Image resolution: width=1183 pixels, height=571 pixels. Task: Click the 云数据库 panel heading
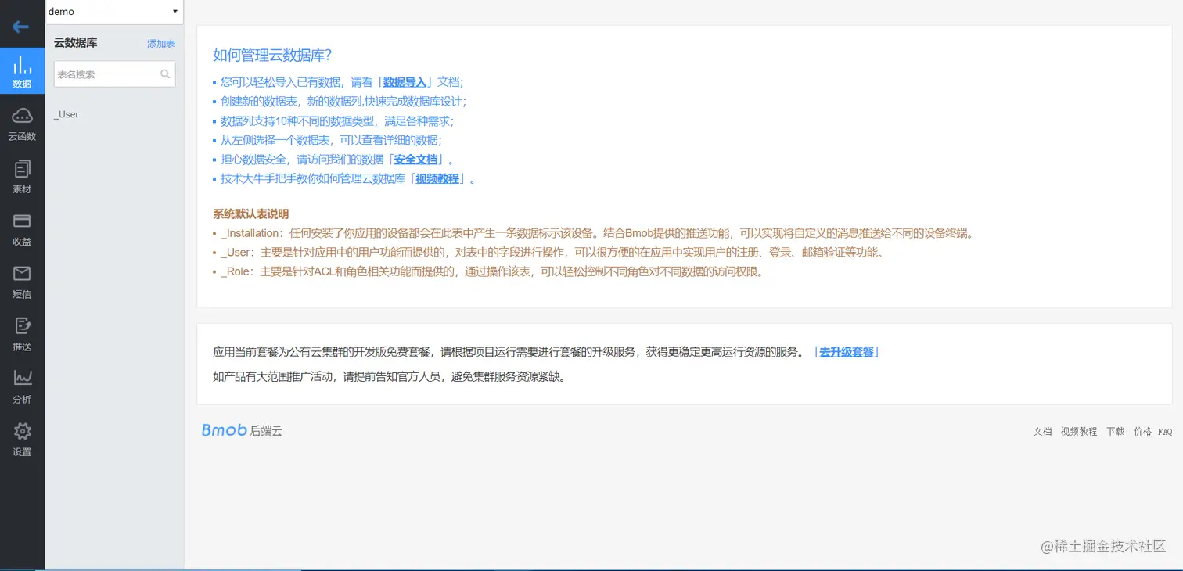pos(76,43)
